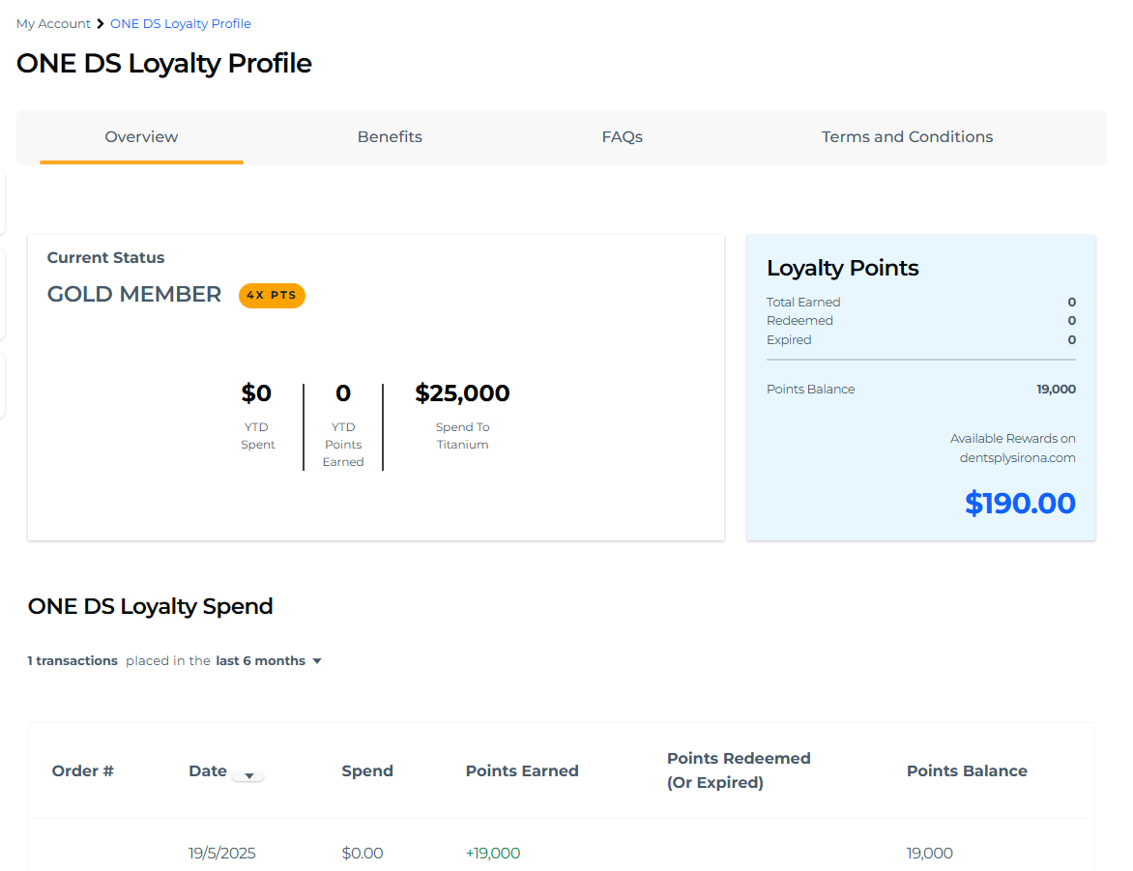
Task: Click the dentsplysirona.com text
Action: pos(1017,457)
